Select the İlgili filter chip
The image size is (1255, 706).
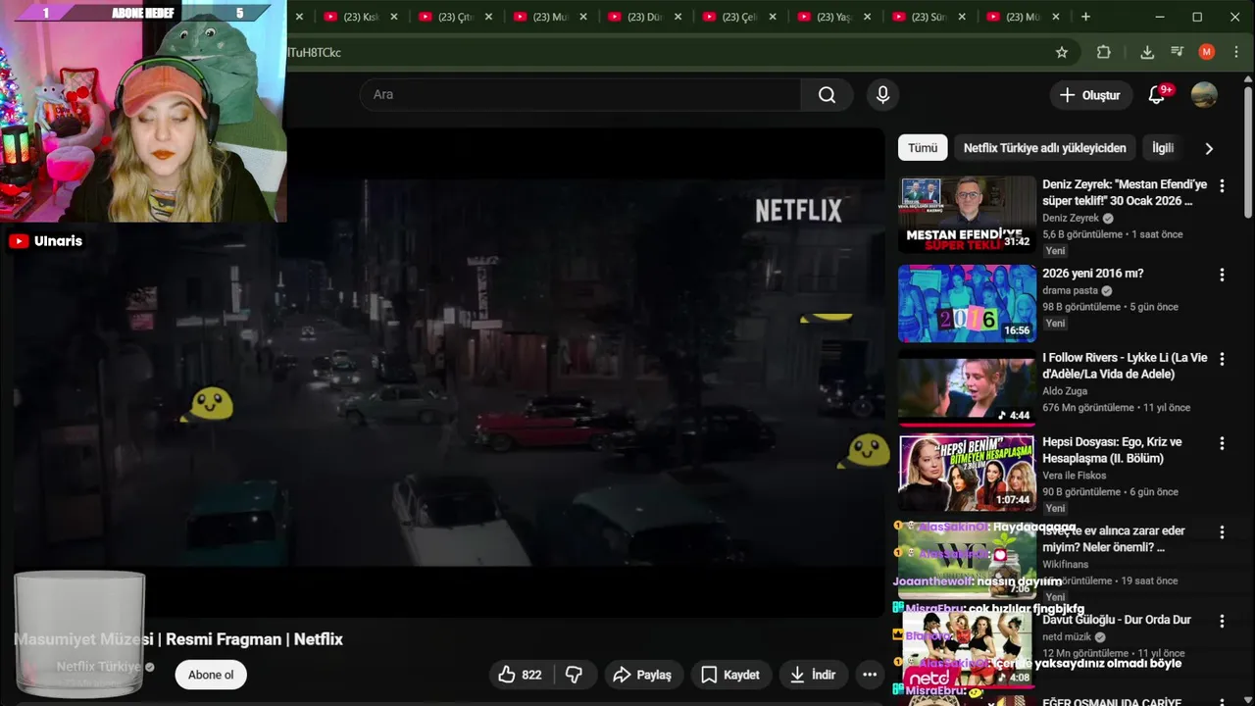point(1163,148)
